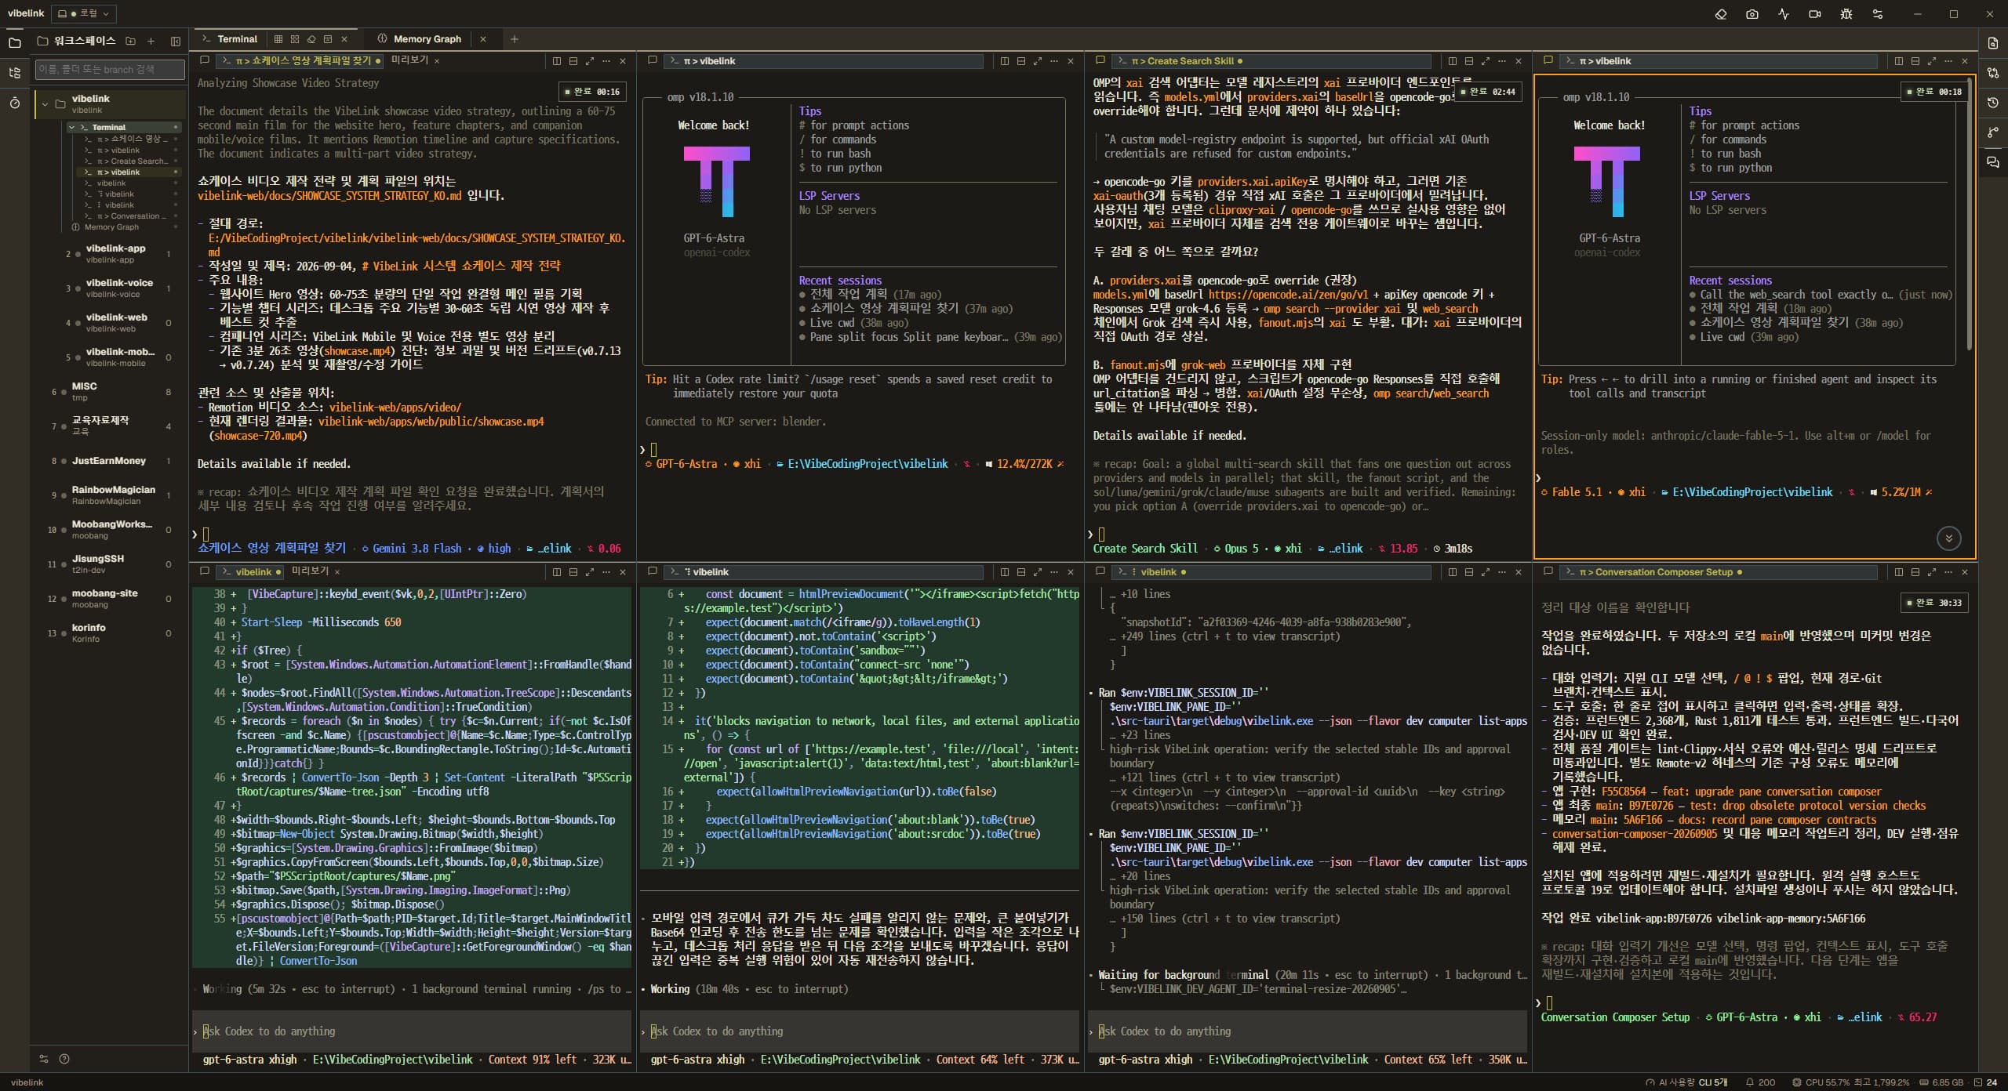Open the sidebar filter settings icon at bottom
This screenshot has height=1091, width=2008.
pos(44,1059)
